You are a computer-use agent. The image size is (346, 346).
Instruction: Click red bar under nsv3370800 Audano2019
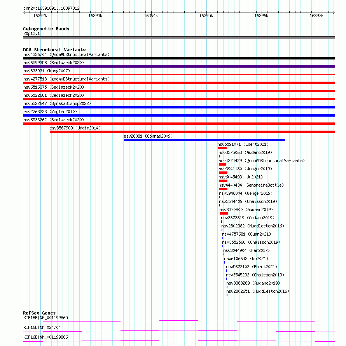tap(224, 213)
